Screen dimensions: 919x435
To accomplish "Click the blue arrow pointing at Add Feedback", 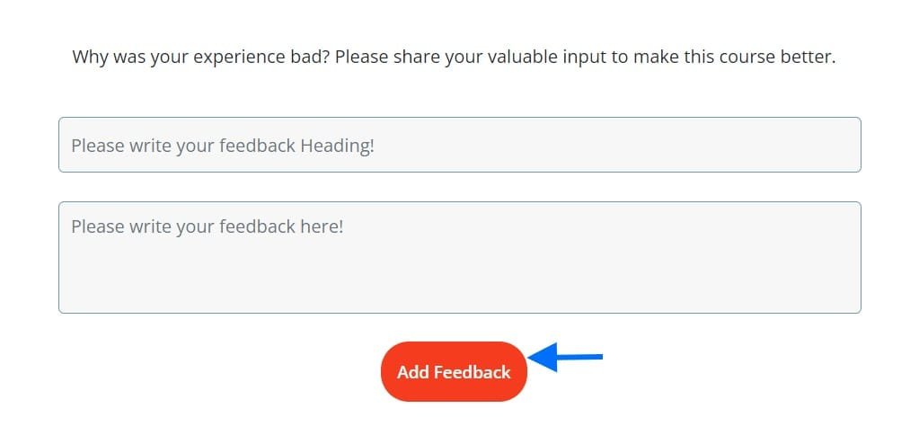I will tap(566, 357).
